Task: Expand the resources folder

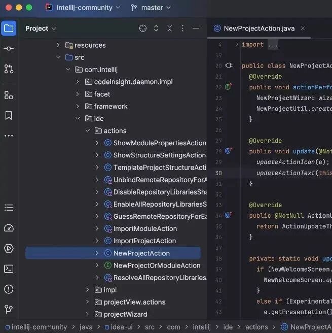Action: click(58, 45)
